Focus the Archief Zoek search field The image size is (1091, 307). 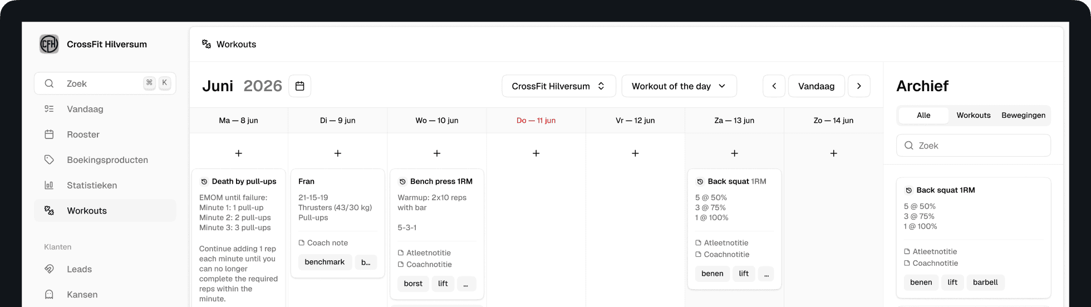(x=974, y=146)
